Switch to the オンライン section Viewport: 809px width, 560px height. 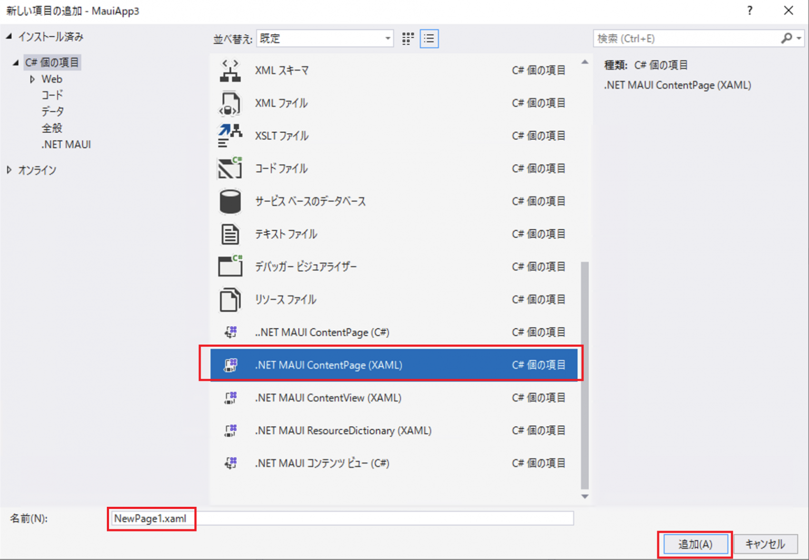(37, 170)
